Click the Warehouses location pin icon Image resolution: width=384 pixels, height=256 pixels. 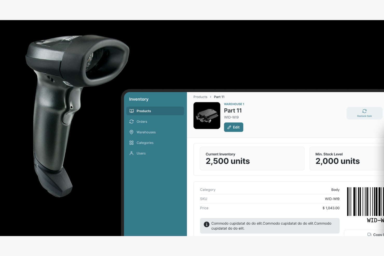coord(132,132)
